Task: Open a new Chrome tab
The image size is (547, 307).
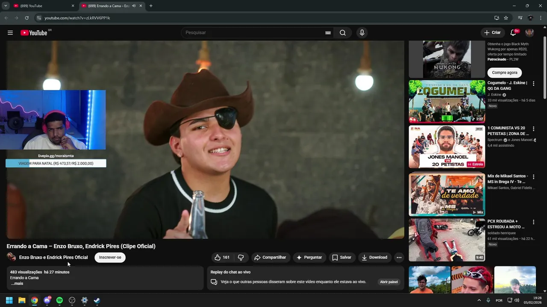Action: click(x=151, y=6)
